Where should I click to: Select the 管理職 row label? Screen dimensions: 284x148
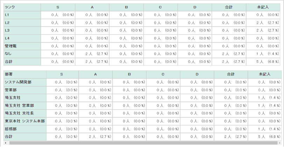pos(22,46)
